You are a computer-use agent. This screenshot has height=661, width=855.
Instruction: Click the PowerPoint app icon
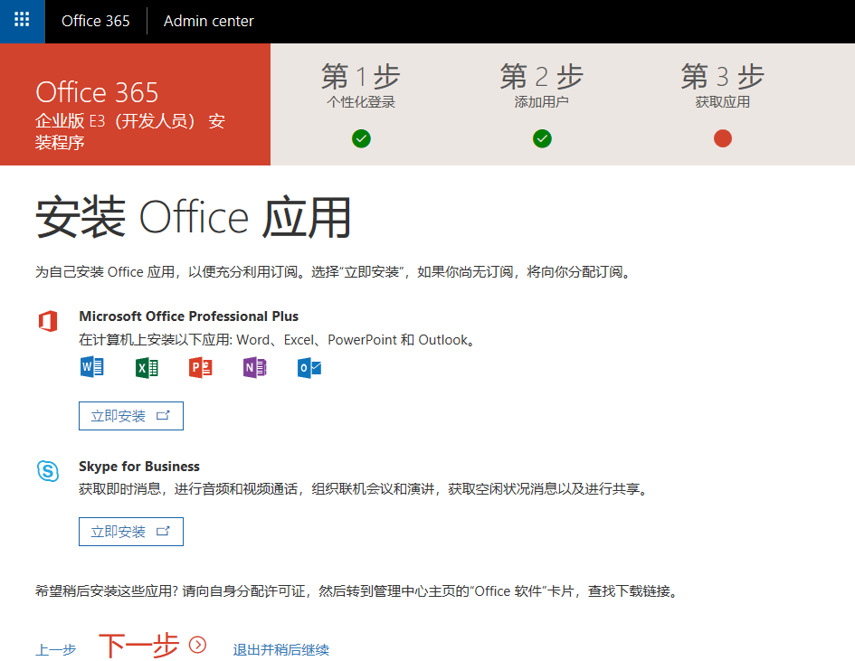point(201,368)
